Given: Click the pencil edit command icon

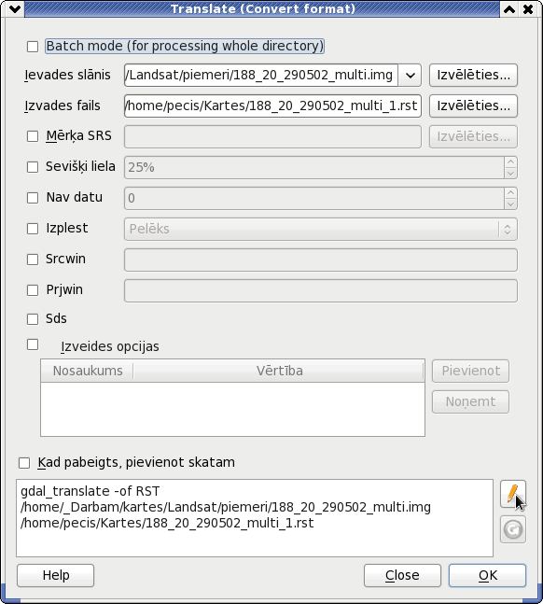Looking at the screenshot, I should tap(512, 494).
